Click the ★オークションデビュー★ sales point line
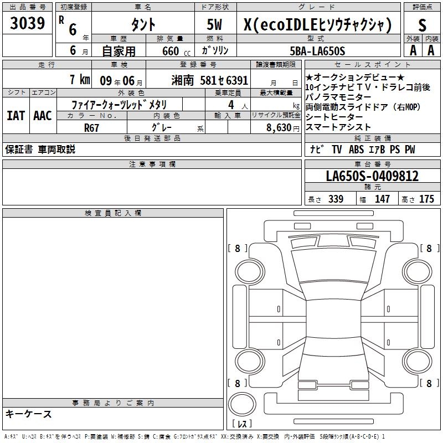 coord(355,77)
